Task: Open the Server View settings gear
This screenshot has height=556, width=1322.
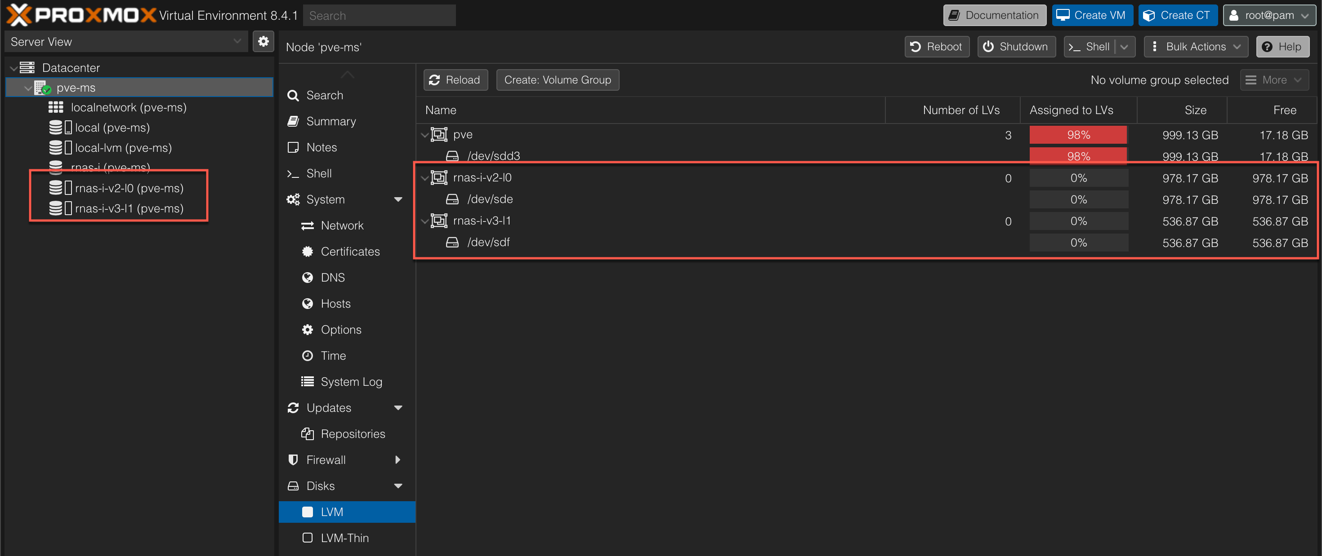Action: [x=263, y=41]
